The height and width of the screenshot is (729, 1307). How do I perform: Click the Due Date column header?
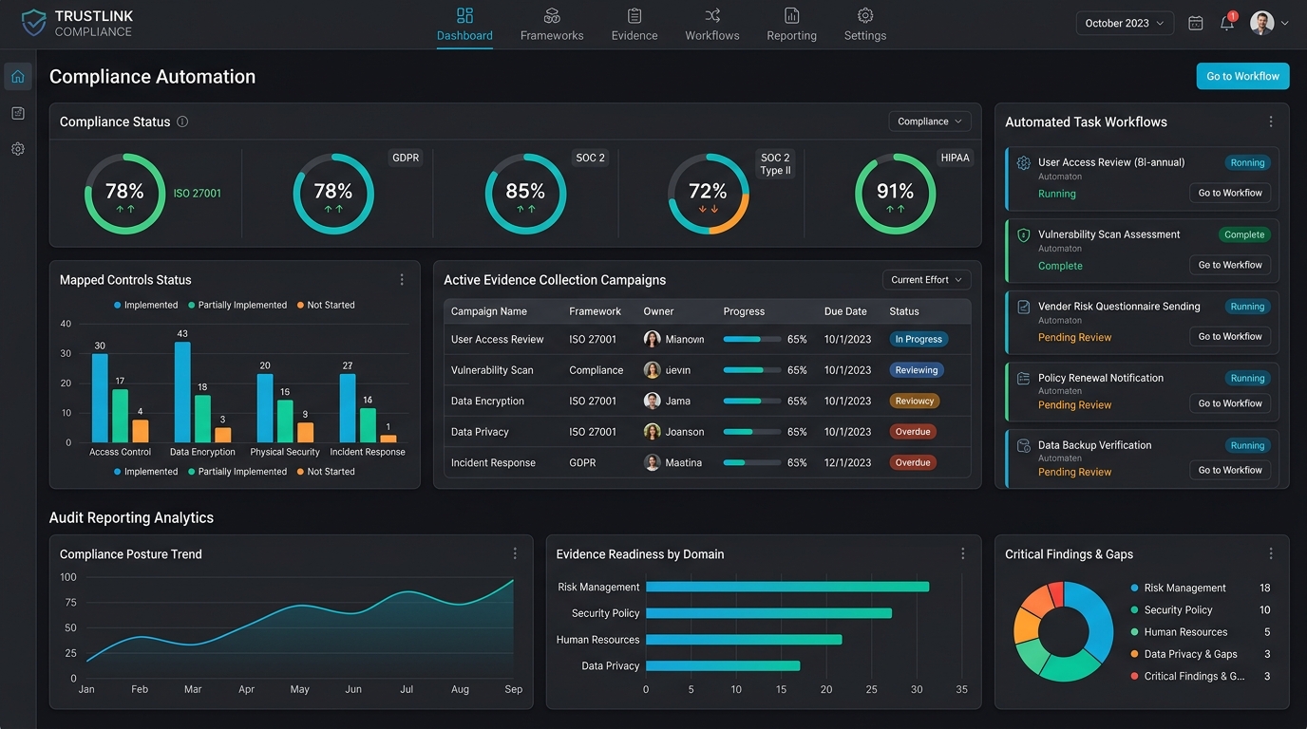(x=845, y=311)
